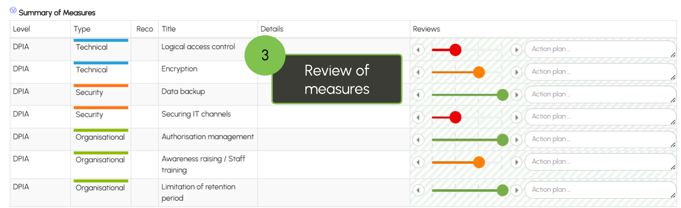Viewport: 681px width, 208px height.
Task: Open the Awareness raising / Staff training title
Action: 203,164
